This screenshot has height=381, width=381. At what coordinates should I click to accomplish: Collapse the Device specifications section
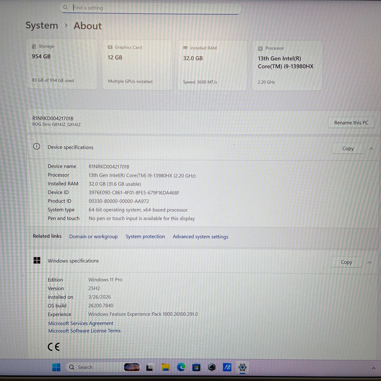click(371, 148)
